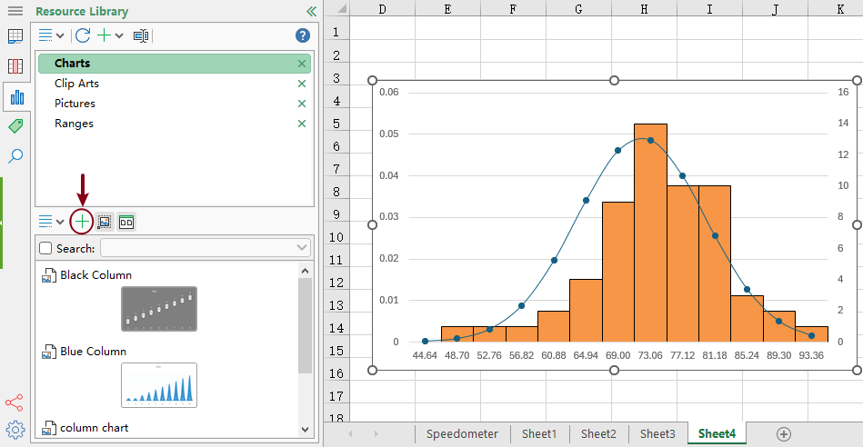Open the Resource Library help icon
This screenshot has width=863, height=447.
pos(303,35)
